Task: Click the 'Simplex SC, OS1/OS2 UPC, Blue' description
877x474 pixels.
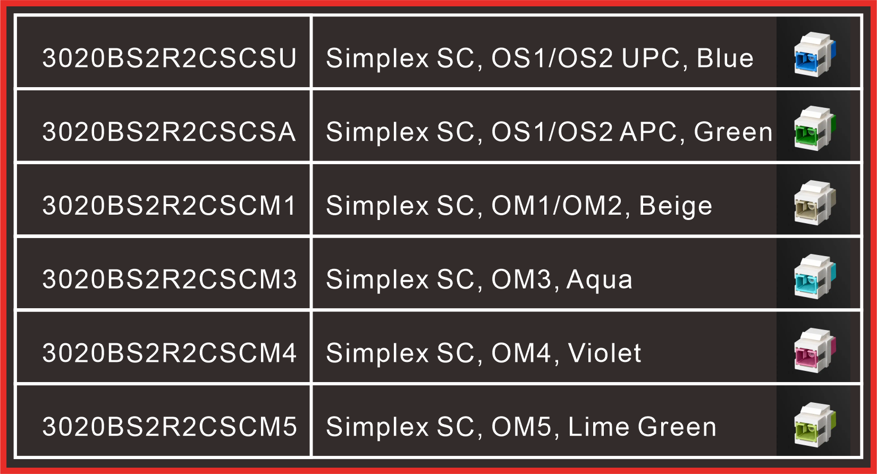Action: click(x=539, y=58)
